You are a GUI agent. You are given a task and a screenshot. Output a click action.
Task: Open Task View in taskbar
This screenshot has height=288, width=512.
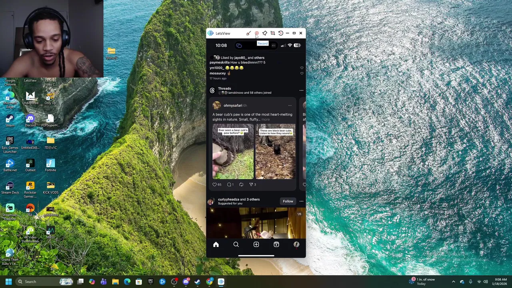(80, 282)
